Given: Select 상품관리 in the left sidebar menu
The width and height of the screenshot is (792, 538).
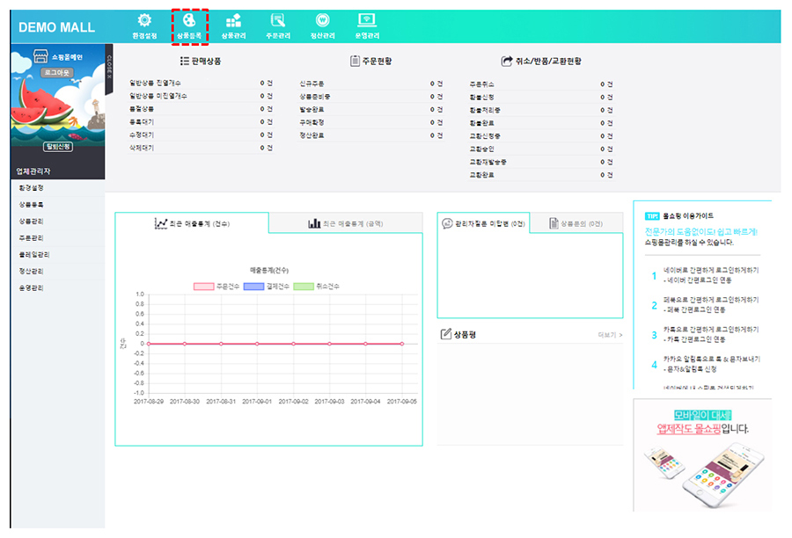Looking at the screenshot, I should [32, 221].
